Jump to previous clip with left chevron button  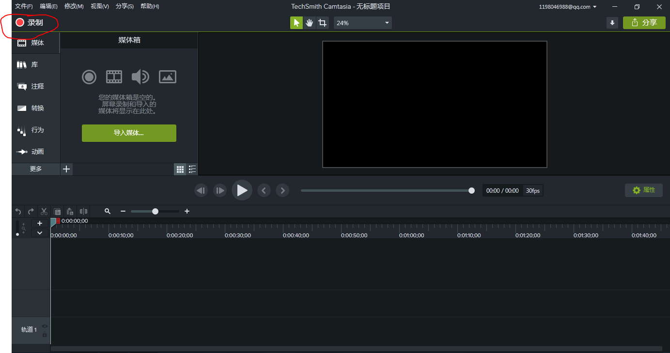[x=264, y=190]
